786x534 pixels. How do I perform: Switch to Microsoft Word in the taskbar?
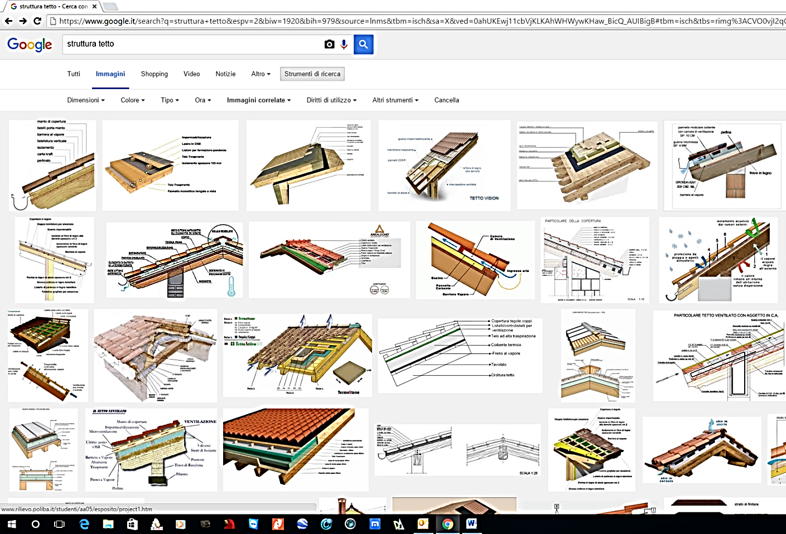point(471,524)
